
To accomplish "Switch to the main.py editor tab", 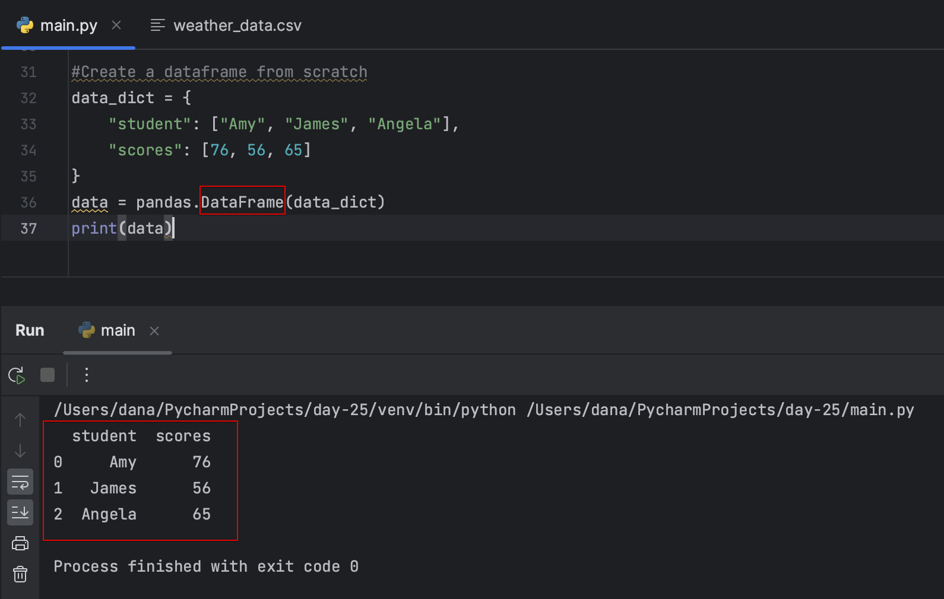I will tap(68, 26).
